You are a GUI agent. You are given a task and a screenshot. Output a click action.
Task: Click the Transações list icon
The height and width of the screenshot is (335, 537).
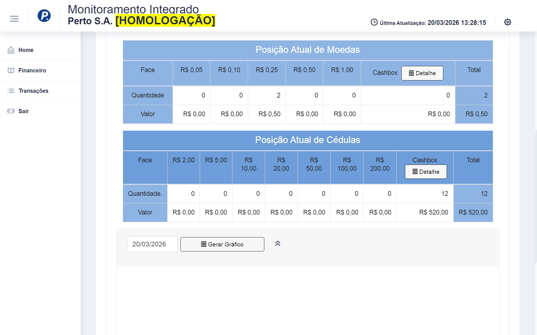click(11, 91)
